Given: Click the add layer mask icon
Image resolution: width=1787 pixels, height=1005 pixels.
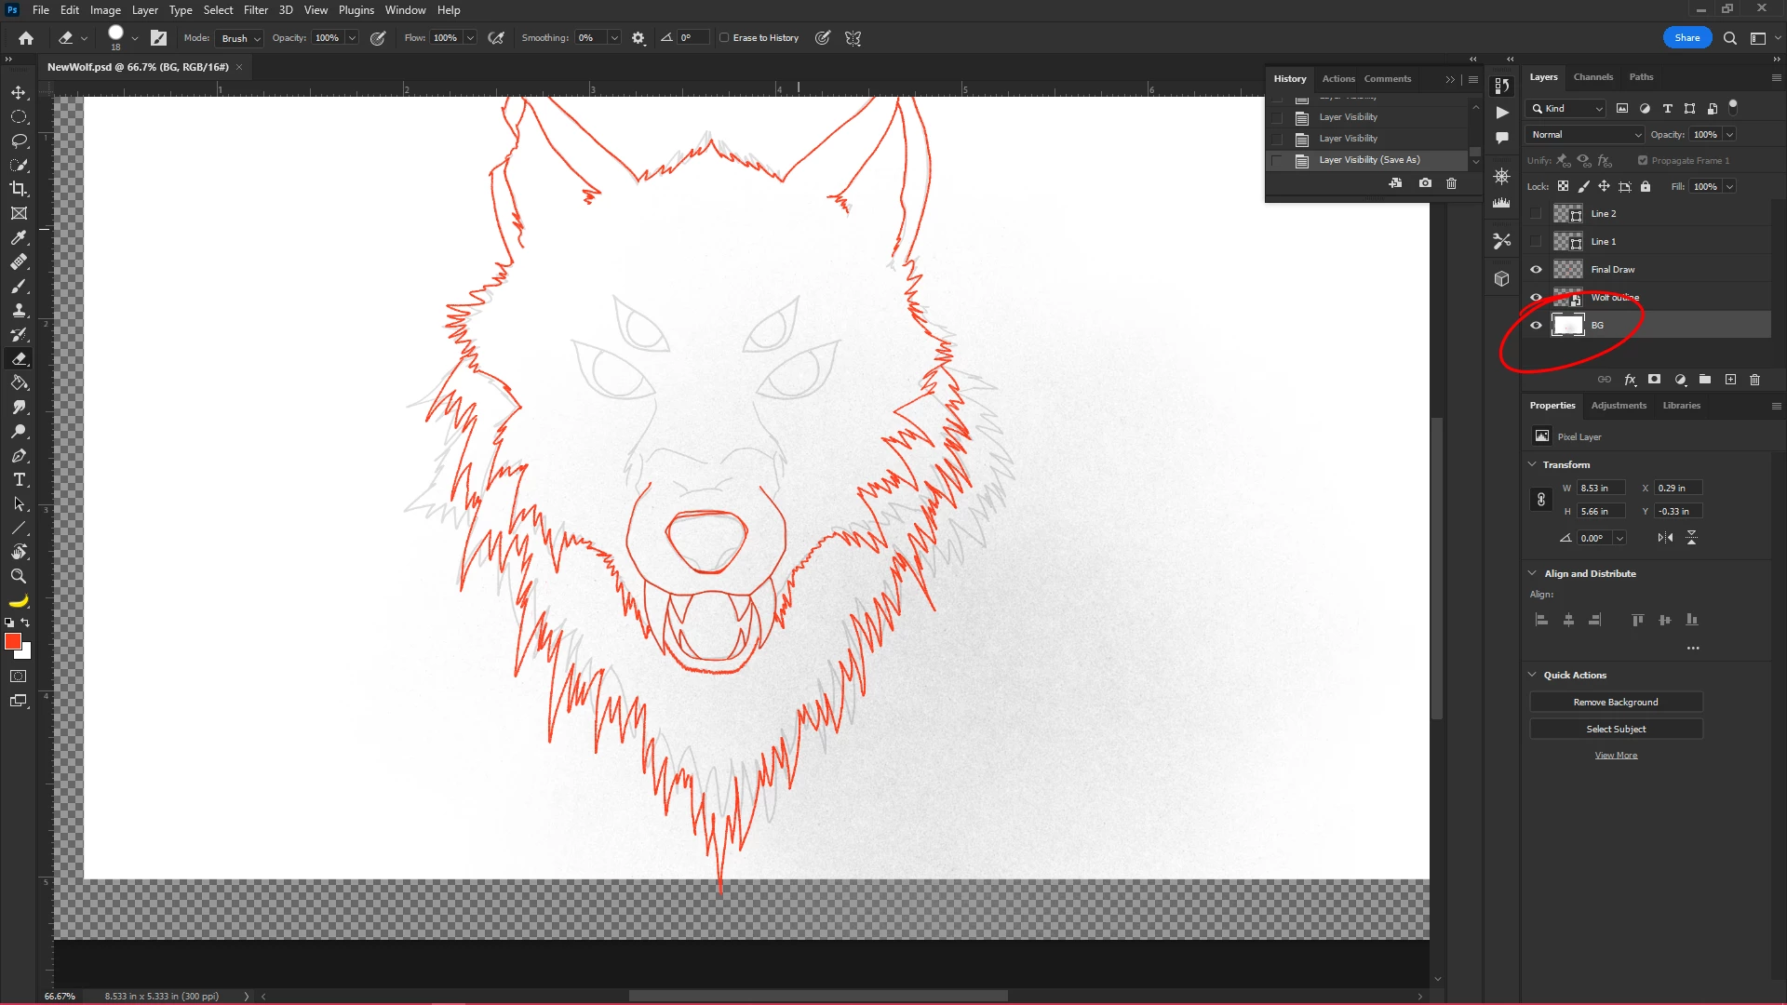Looking at the screenshot, I should (x=1654, y=380).
